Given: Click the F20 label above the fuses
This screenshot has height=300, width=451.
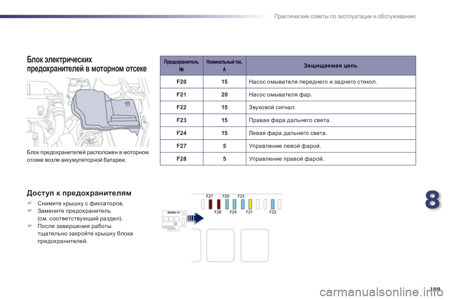Looking at the screenshot, I should (x=226, y=196).
